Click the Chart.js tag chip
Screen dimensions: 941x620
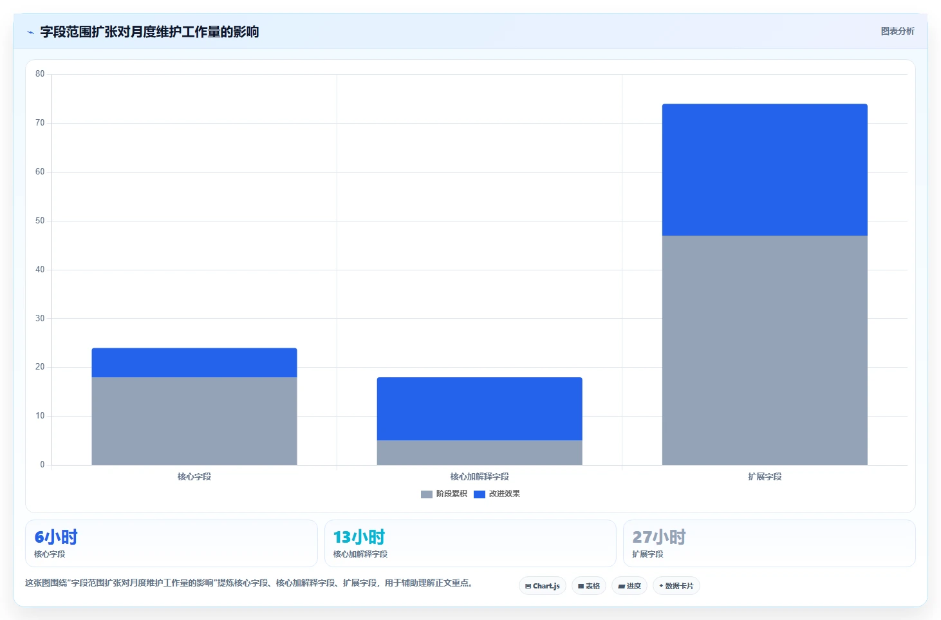[543, 586]
